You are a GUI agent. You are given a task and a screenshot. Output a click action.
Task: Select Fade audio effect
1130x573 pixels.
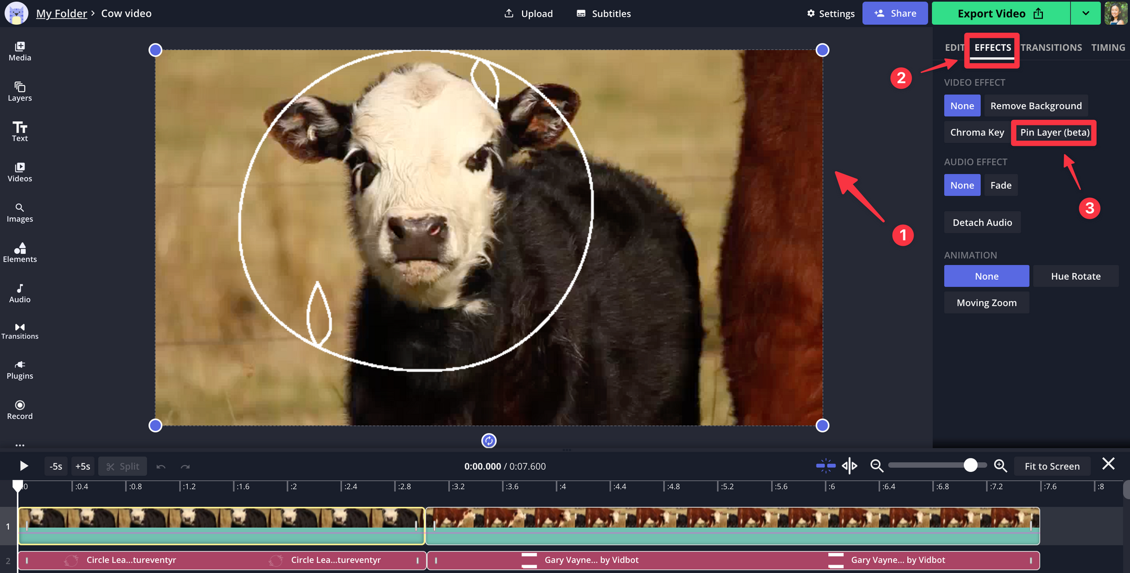point(1001,185)
